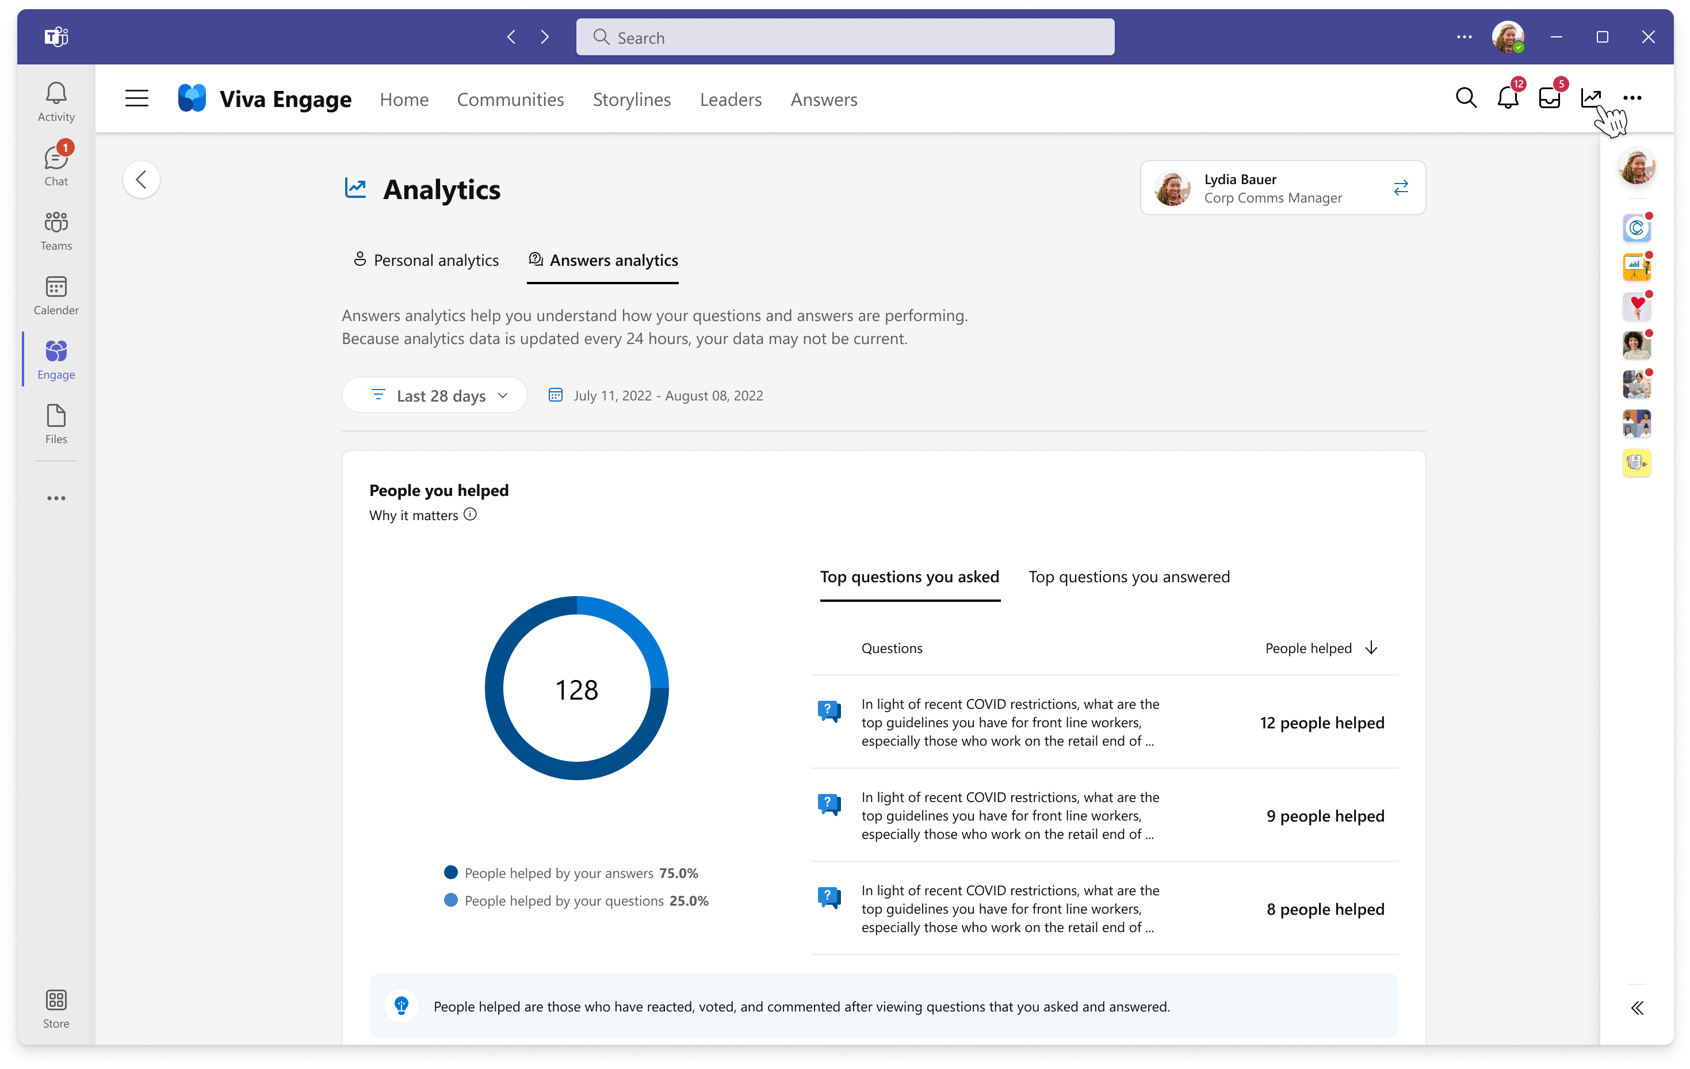Screen dimensions: 1690x1069
Task: Switch to Top questions you answered tab
Action: pyautogui.click(x=1129, y=577)
